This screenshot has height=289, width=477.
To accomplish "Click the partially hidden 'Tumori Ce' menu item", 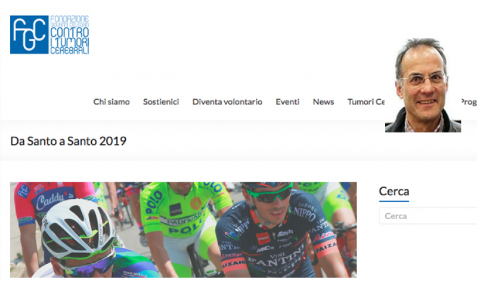I will tap(366, 102).
